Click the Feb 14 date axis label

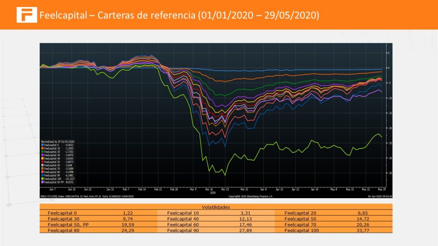click(x=142, y=189)
